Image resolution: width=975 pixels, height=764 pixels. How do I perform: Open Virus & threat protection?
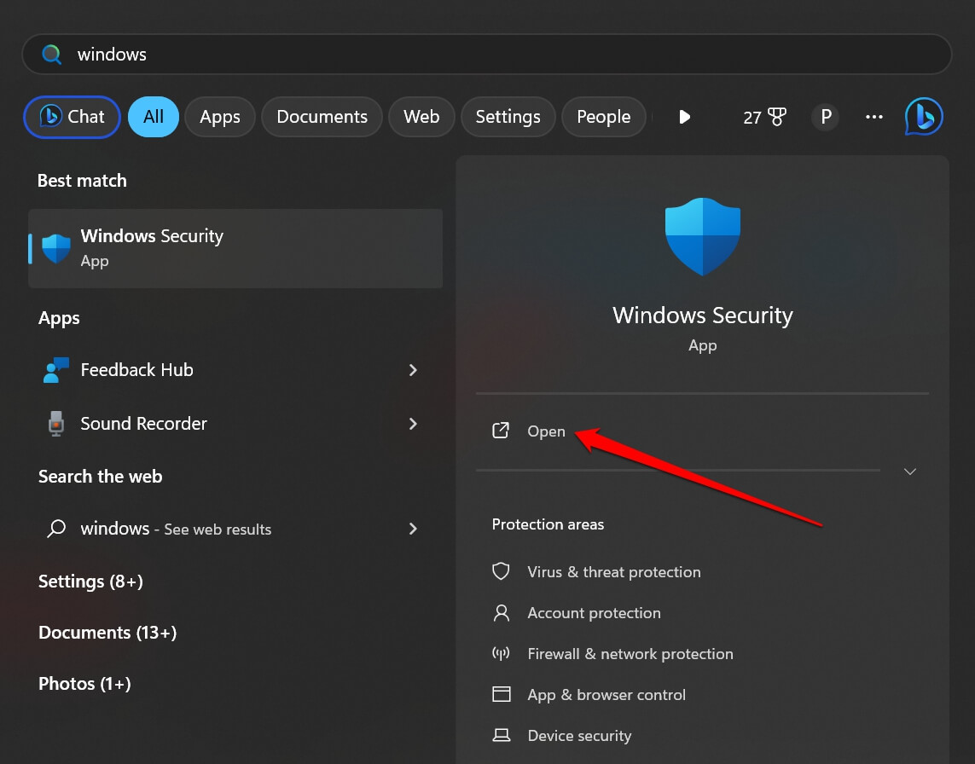click(613, 571)
